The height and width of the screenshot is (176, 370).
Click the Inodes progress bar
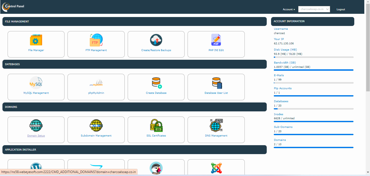314,122
